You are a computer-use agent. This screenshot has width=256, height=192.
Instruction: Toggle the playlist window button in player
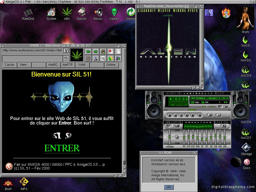[226, 107]
